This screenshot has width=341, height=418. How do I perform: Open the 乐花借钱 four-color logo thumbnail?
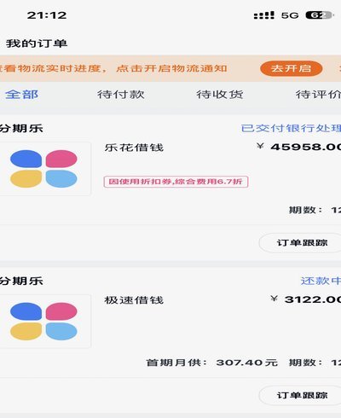tap(43, 169)
